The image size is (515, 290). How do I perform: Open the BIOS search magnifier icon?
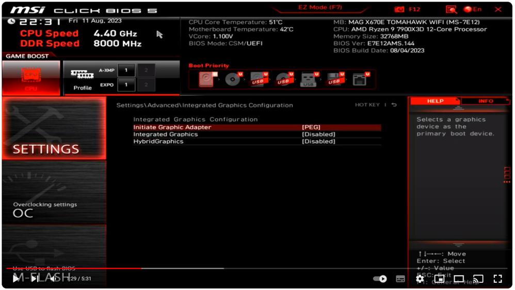(452, 9)
